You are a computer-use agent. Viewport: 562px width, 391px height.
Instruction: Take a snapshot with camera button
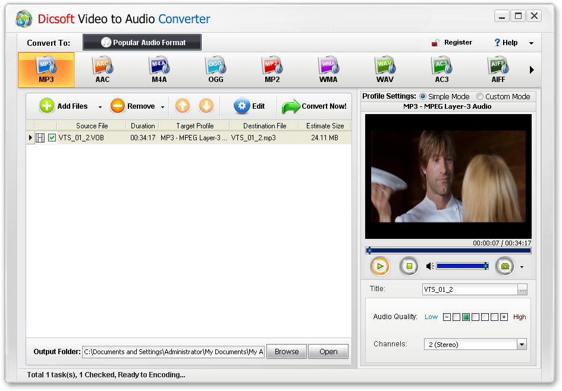(x=505, y=266)
